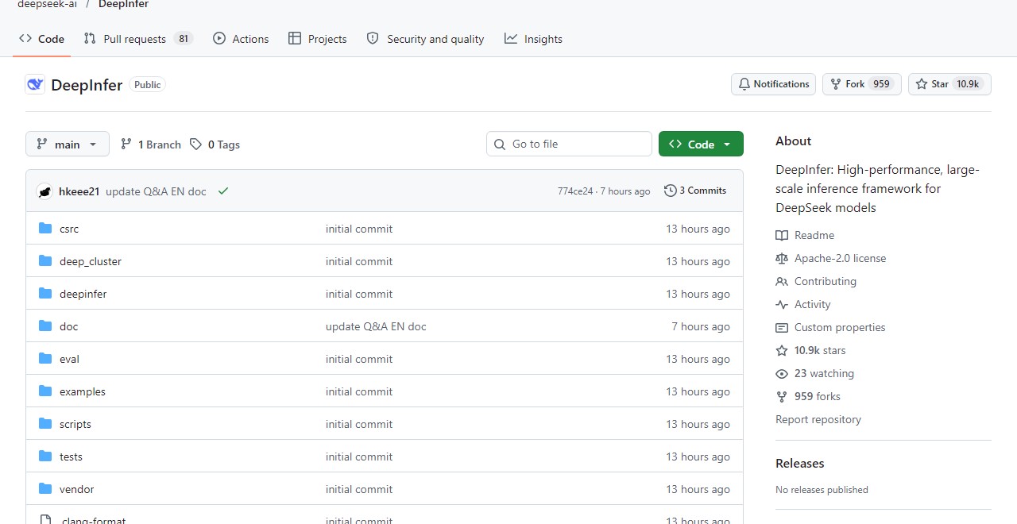Screen dimensions: 1017x524
Task: Click the Apache-2.0 license scale icon
Action: click(x=782, y=258)
